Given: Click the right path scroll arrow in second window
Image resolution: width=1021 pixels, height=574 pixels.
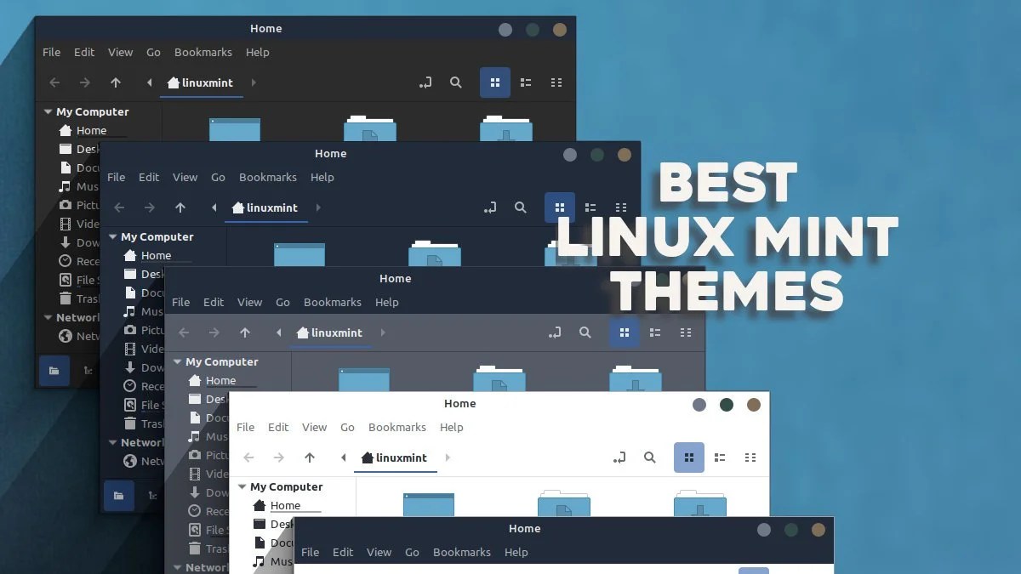Looking at the screenshot, I should 318,207.
